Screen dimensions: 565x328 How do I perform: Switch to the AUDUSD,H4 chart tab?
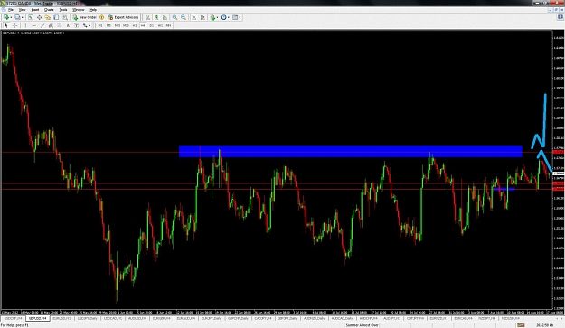point(137,319)
